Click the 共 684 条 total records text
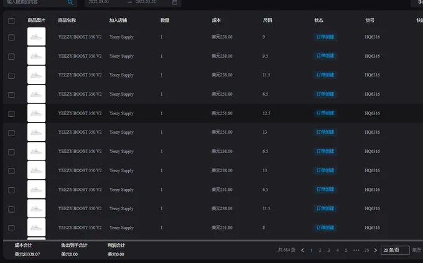 click(x=287, y=250)
